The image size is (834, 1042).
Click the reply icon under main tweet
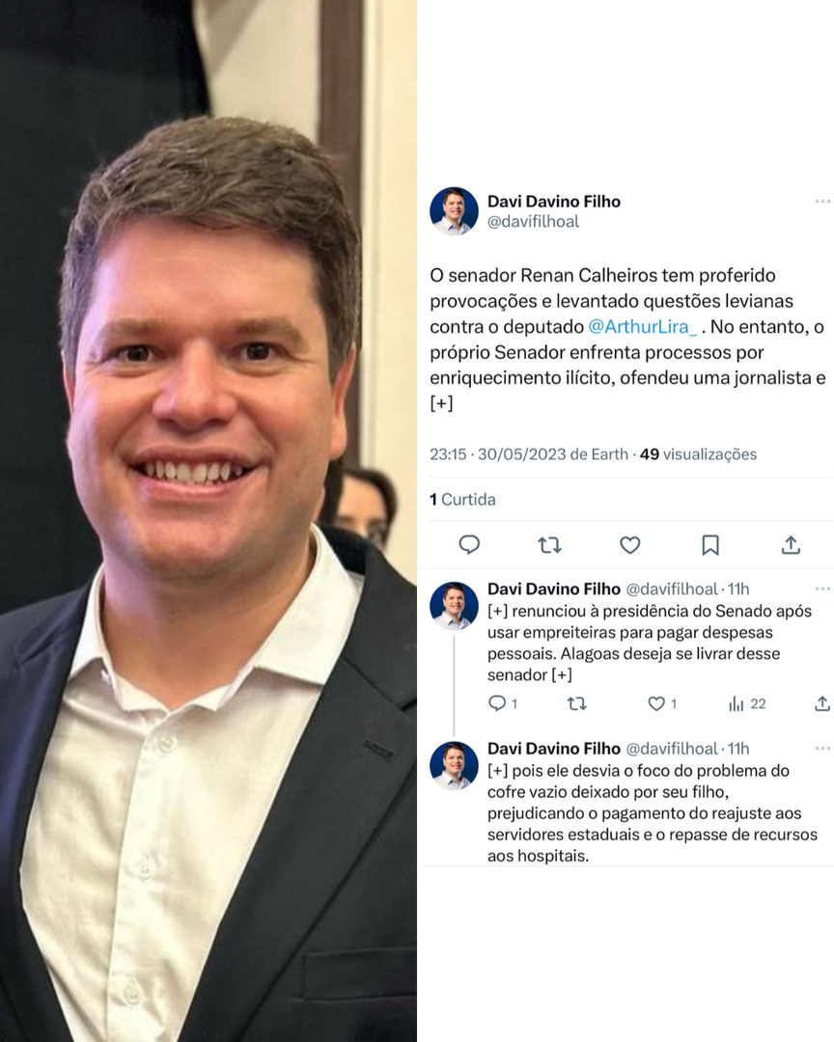pos(469,545)
